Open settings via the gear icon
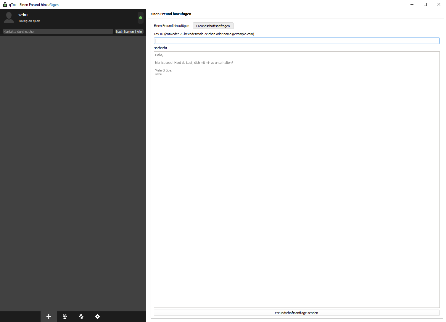This screenshot has width=446, height=322. pos(97,317)
